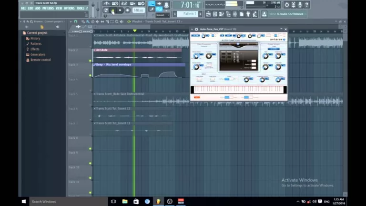366x206 pixels.
Task: Open the Mixer window icon
Action: [235, 14]
